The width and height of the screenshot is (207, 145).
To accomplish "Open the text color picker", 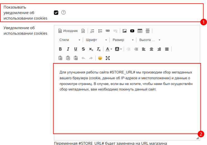I will tap(109, 49).
